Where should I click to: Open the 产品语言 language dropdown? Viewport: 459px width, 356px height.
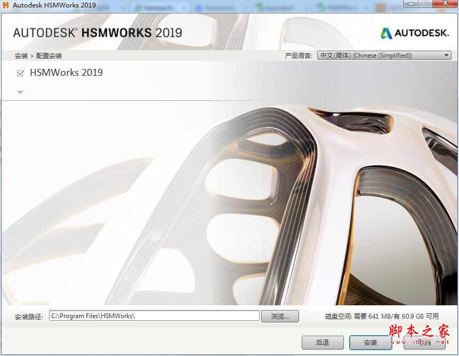(x=384, y=55)
